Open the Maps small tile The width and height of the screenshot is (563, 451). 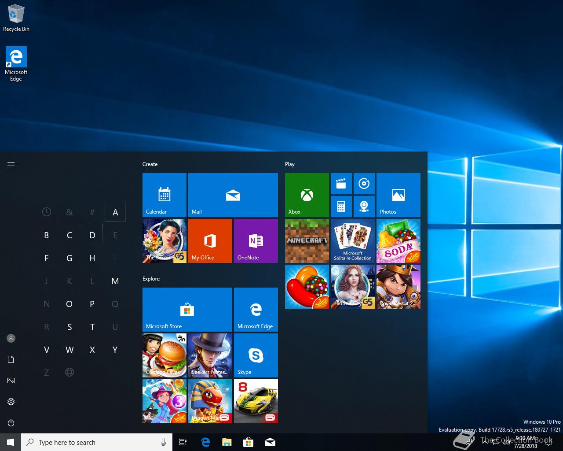click(364, 207)
